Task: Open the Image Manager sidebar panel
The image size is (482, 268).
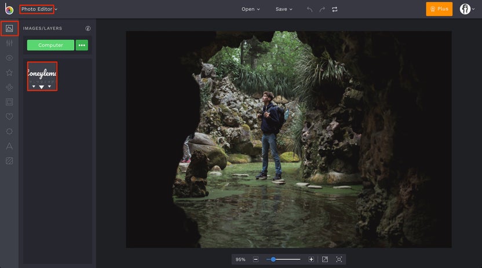Action: click(9, 28)
